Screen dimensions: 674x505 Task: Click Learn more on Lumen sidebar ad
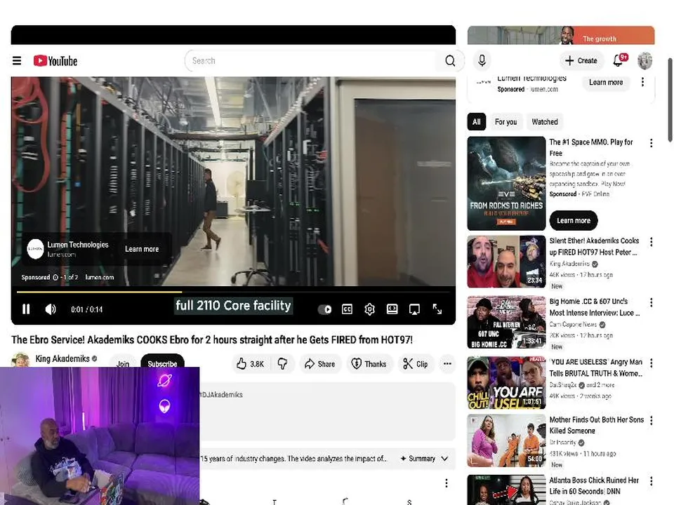point(606,83)
